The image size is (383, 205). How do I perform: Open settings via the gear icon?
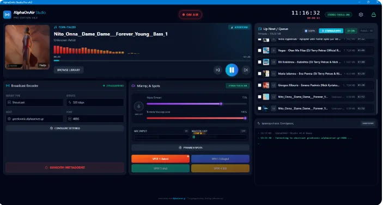[361, 15]
